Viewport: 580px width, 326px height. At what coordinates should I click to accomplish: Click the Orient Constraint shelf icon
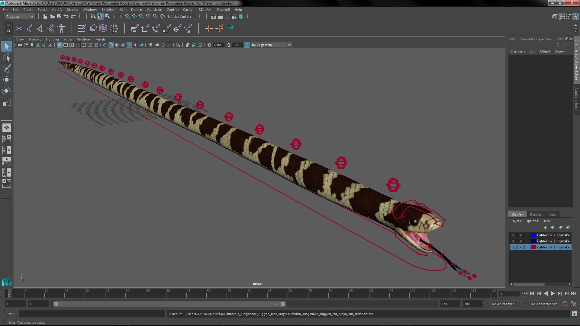[x=156, y=28]
